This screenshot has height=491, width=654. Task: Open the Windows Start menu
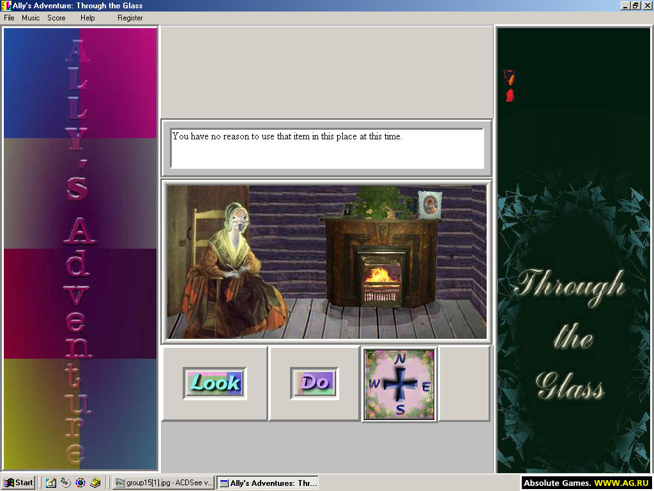pyautogui.click(x=19, y=483)
